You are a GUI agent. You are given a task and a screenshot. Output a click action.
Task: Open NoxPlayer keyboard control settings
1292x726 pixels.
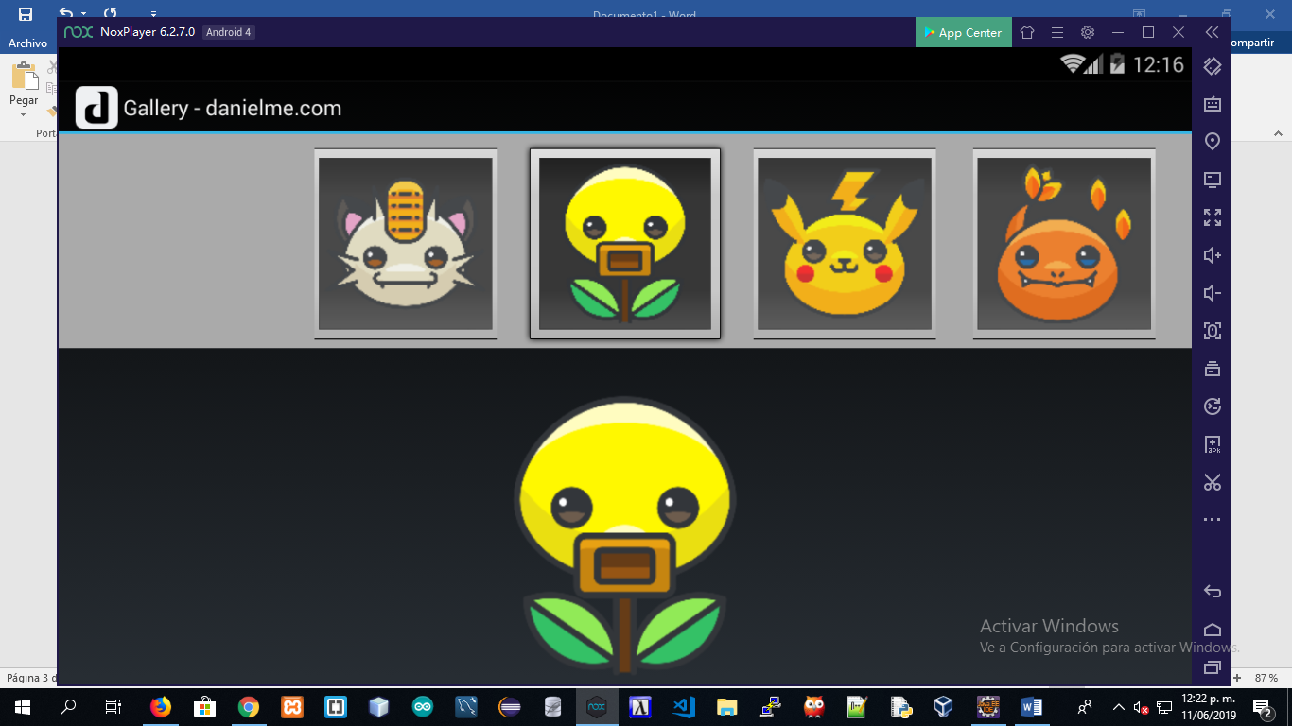point(1213,104)
